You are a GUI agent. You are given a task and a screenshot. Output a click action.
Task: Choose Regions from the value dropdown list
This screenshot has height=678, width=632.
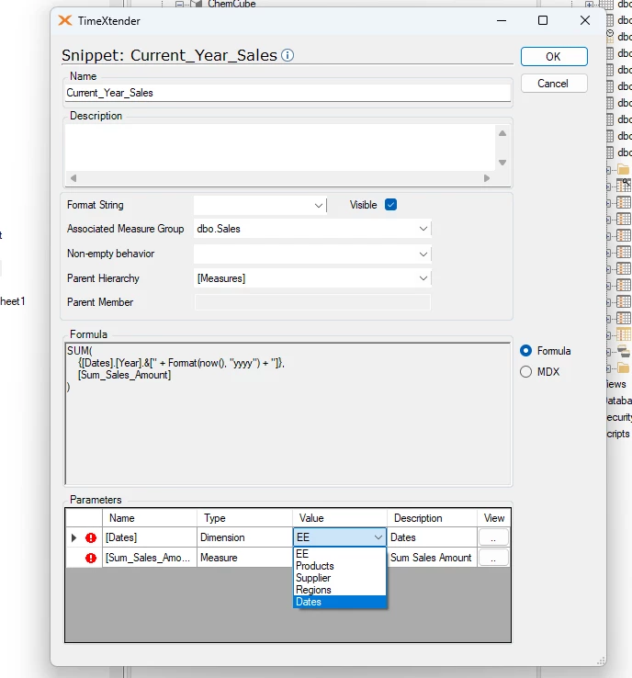coord(339,590)
